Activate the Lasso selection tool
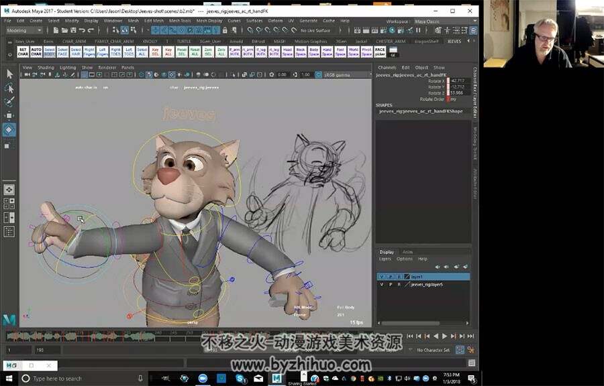The image size is (604, 386). point(9,88)
